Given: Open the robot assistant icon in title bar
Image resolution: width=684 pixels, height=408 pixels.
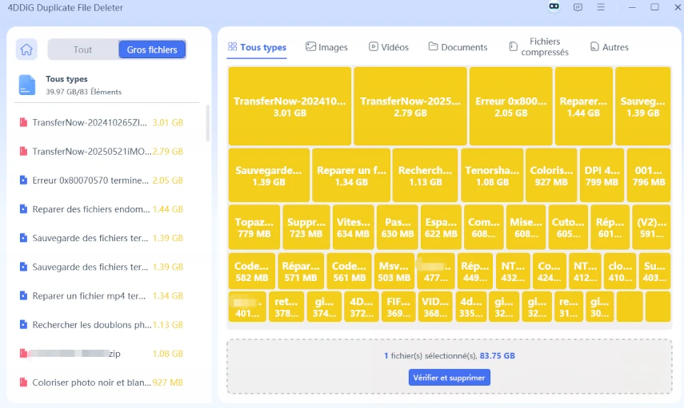Looking at the screenshot, I should [554, 7].
